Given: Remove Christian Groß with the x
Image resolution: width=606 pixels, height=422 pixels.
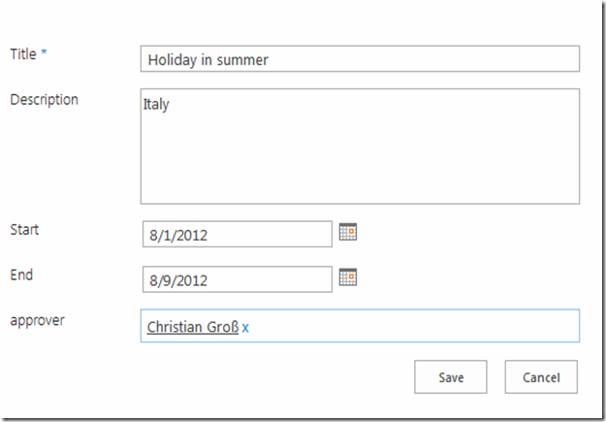Looking at the screenshot, I should 245,328.
